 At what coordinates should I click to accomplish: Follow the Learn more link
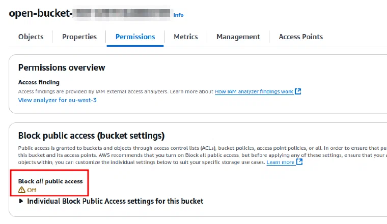coord(280,162)
